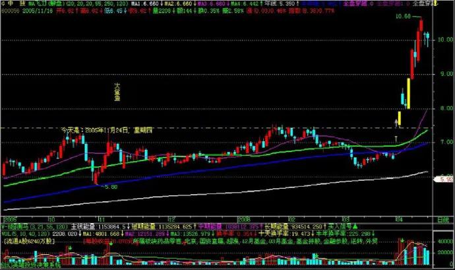Click the stock code 600056
Viewport: 455px width, 270px height.
10,11
